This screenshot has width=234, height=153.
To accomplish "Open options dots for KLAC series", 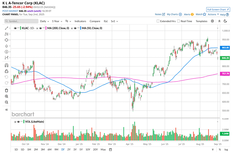I will coord(18,28).
